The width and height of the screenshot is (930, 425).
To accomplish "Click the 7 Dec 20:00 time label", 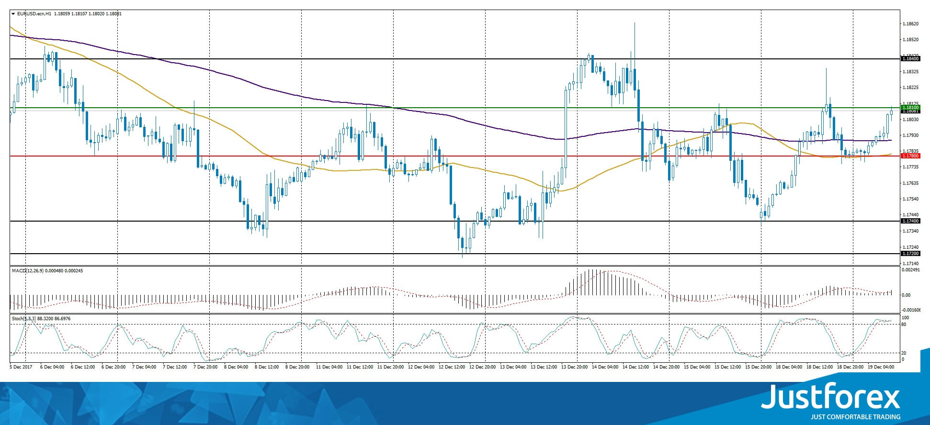I will coord(206,367).
